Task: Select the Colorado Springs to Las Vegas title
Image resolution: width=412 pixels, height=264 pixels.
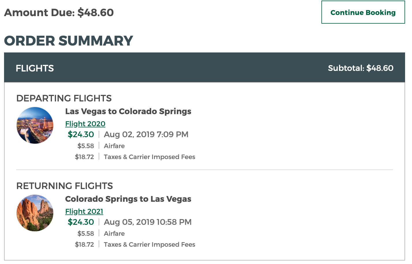Action: point(128,199)
